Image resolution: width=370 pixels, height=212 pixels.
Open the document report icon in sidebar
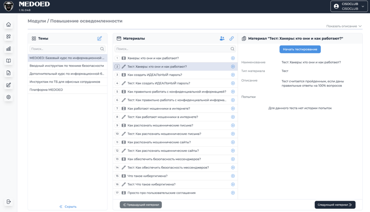pos(9,73)
